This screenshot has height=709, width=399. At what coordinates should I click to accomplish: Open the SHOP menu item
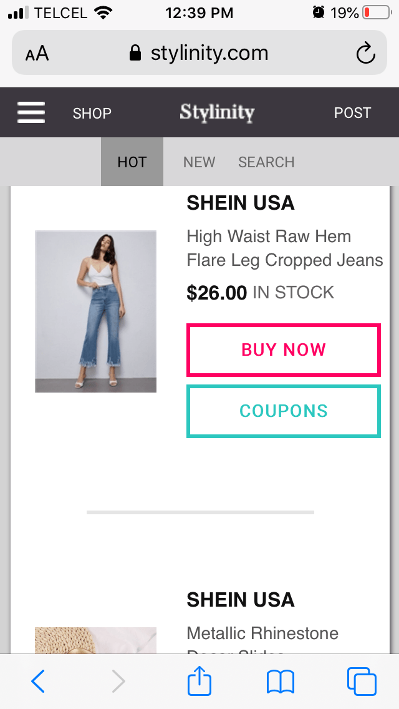tap(92, 113)
